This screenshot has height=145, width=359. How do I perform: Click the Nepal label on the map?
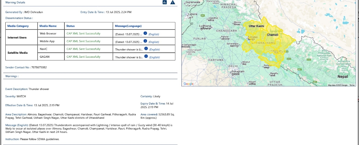point(342,77)
